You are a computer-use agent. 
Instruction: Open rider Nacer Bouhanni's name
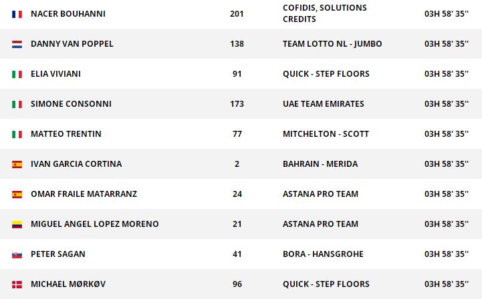[x=68, y=14]
